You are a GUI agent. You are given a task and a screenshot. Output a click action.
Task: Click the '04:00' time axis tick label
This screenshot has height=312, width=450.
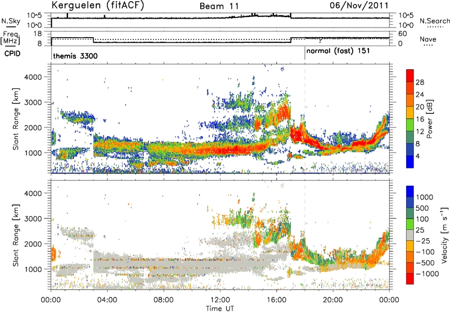tap(107, 300)
